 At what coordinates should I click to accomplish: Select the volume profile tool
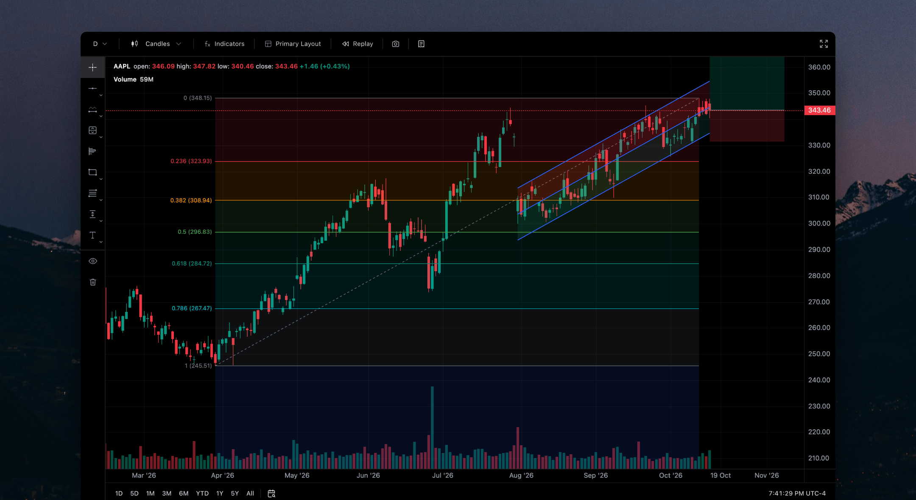92,151
